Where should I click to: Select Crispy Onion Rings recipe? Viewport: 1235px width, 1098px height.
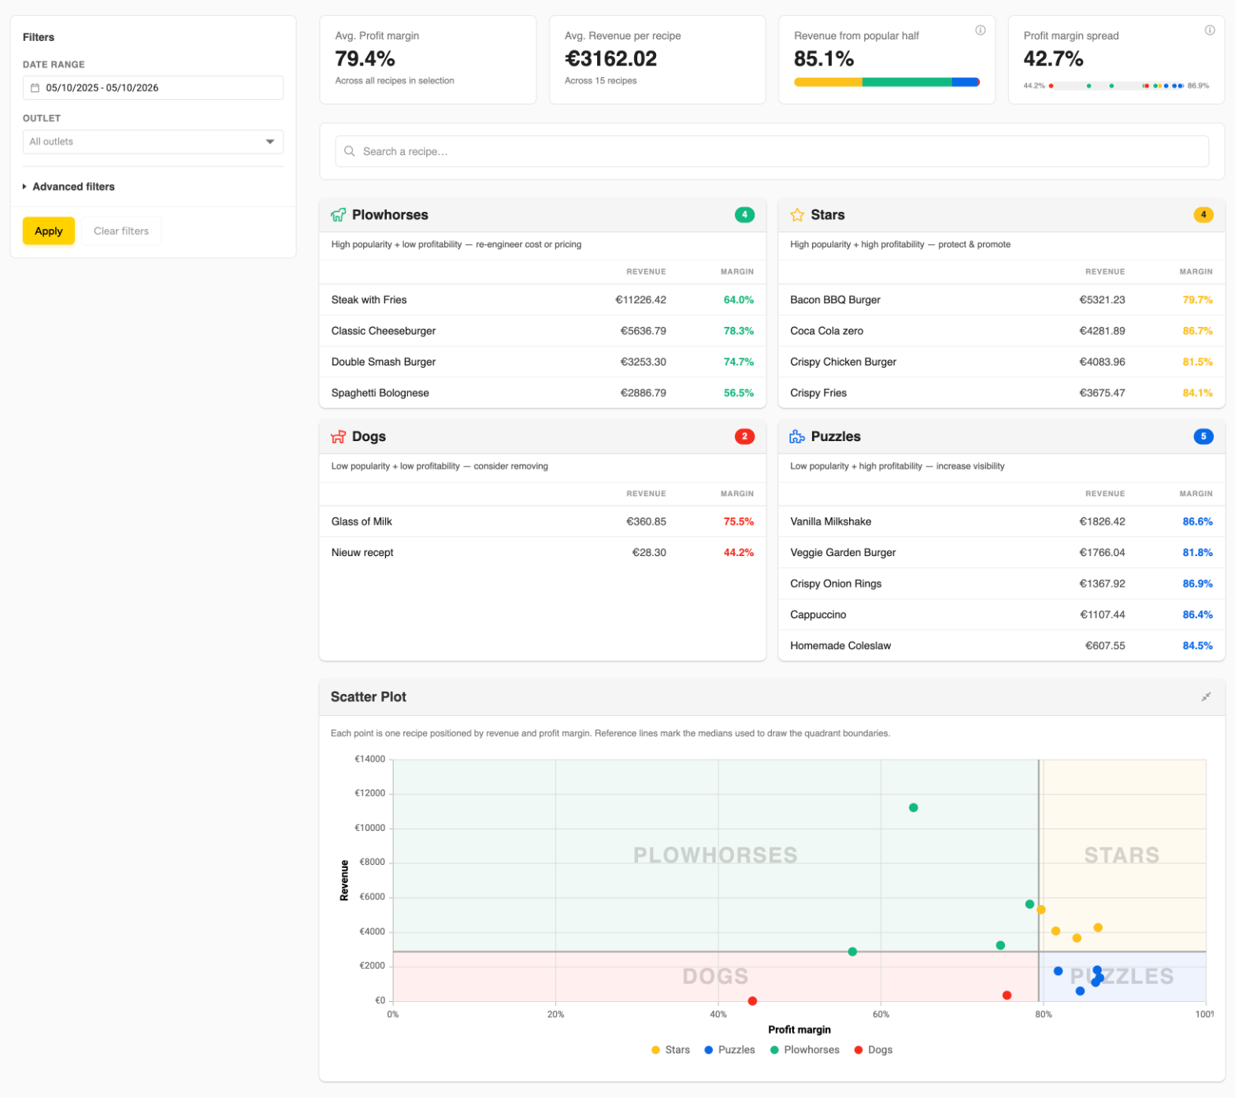pos(1001,584)
